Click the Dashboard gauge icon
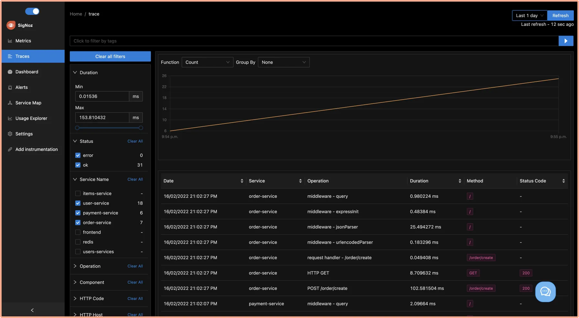The height and width of the screenshot is (318, 579). pos(10,72)
